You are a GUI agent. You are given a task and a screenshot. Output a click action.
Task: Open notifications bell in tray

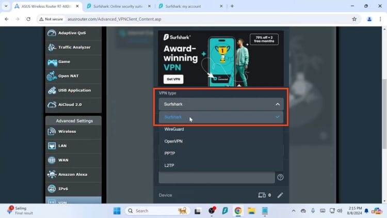click(x=366, y=211)
